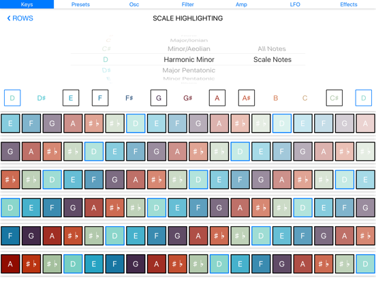Choose Major Pentatonic scale

click(x=189, y=70)
